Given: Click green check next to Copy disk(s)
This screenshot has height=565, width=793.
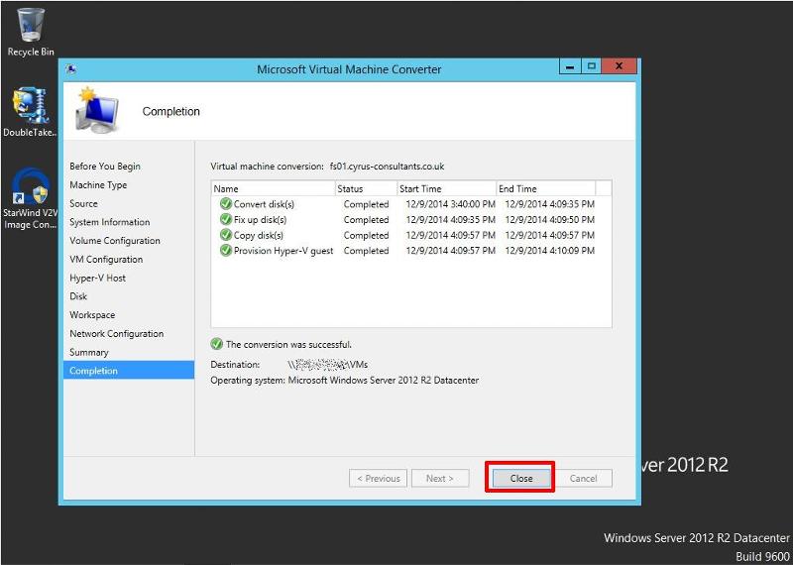Looking at the screenshot, I should (226, 235).
